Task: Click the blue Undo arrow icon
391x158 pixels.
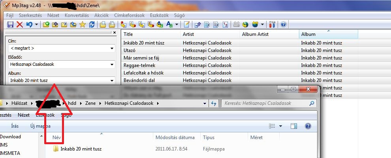Action: click(x=29, y=24)
